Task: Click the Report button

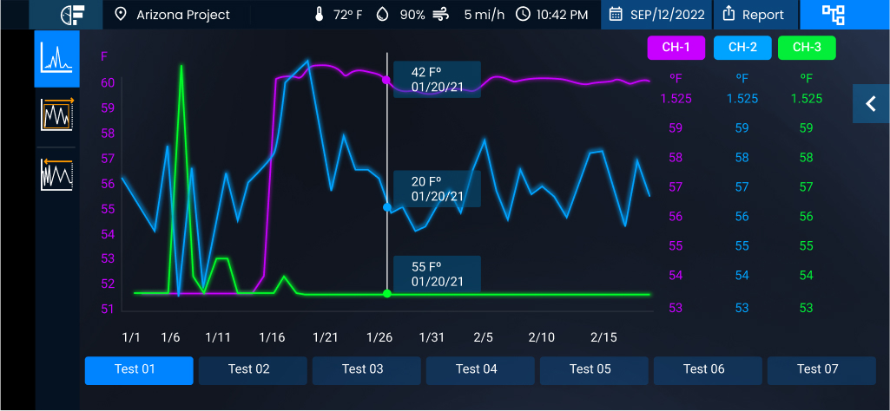Action: tap(753, 15)
